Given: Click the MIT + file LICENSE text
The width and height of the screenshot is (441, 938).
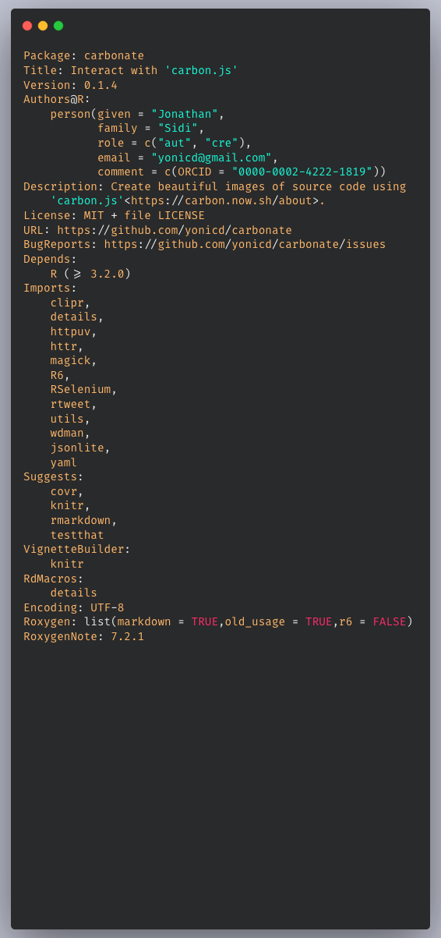Looking at the screenshot, I should pyautogui.click(x=144, y=215).
